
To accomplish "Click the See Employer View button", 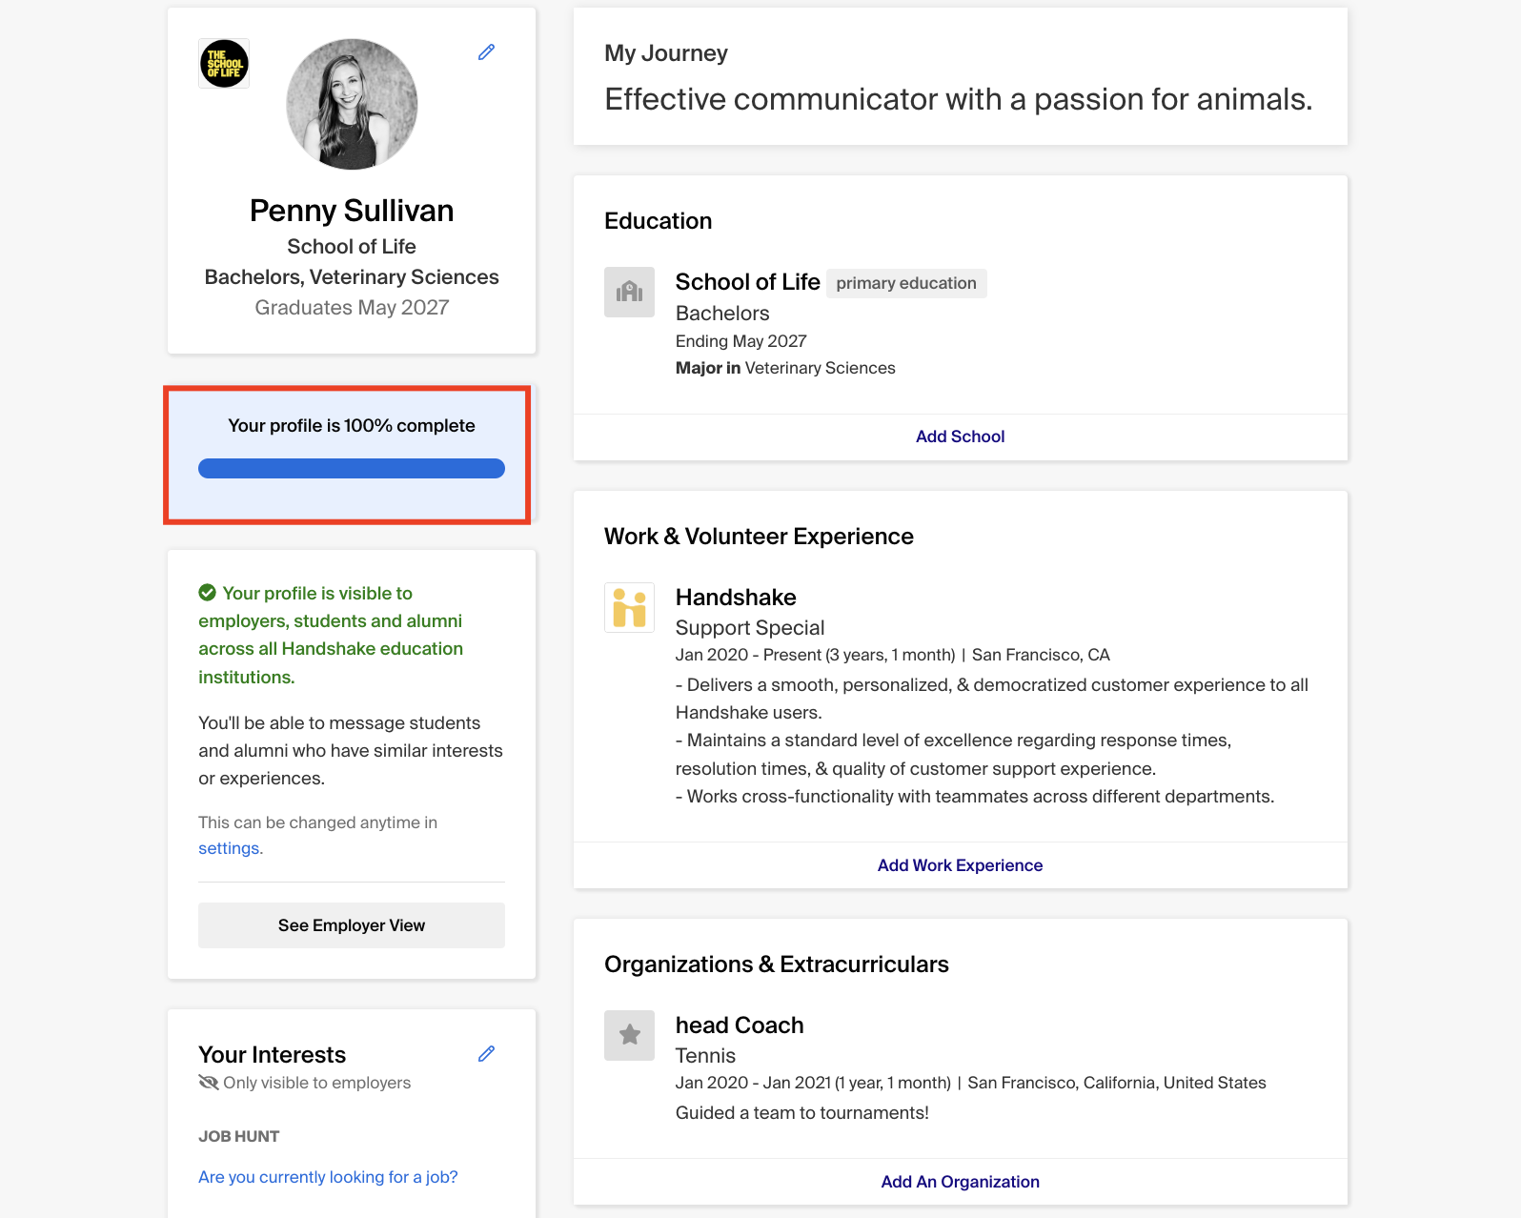I will point(352,925).
